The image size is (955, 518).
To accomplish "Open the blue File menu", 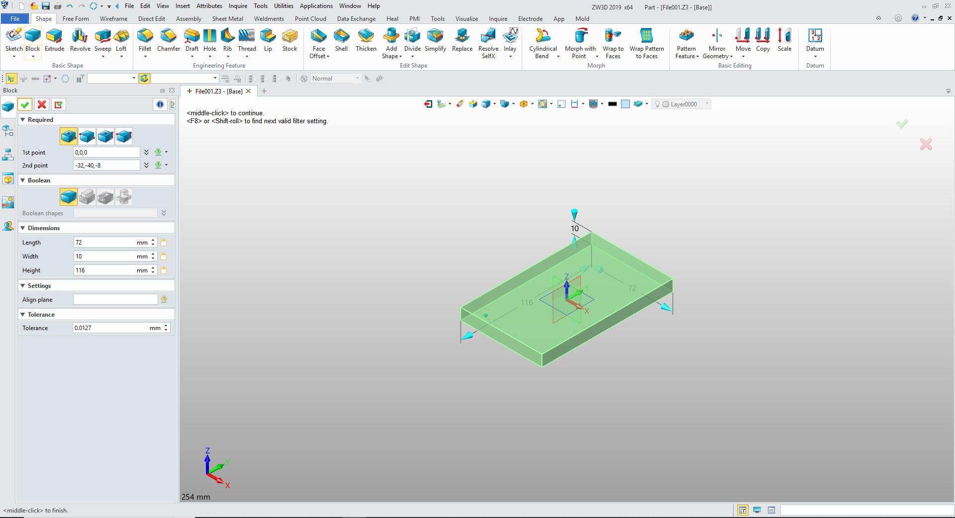I will (x=15, y=19).
